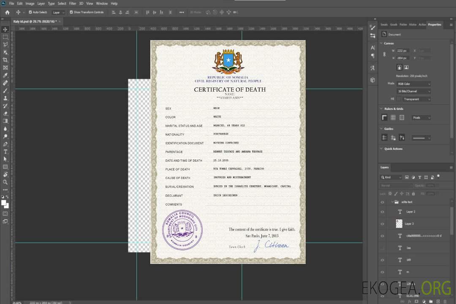Open the File menu

tap(12, 3)
